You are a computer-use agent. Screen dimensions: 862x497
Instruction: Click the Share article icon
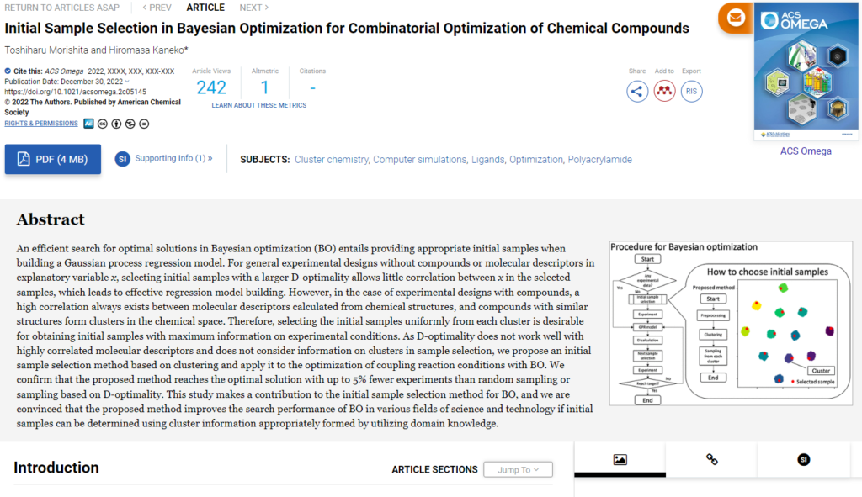coord(637,91)
